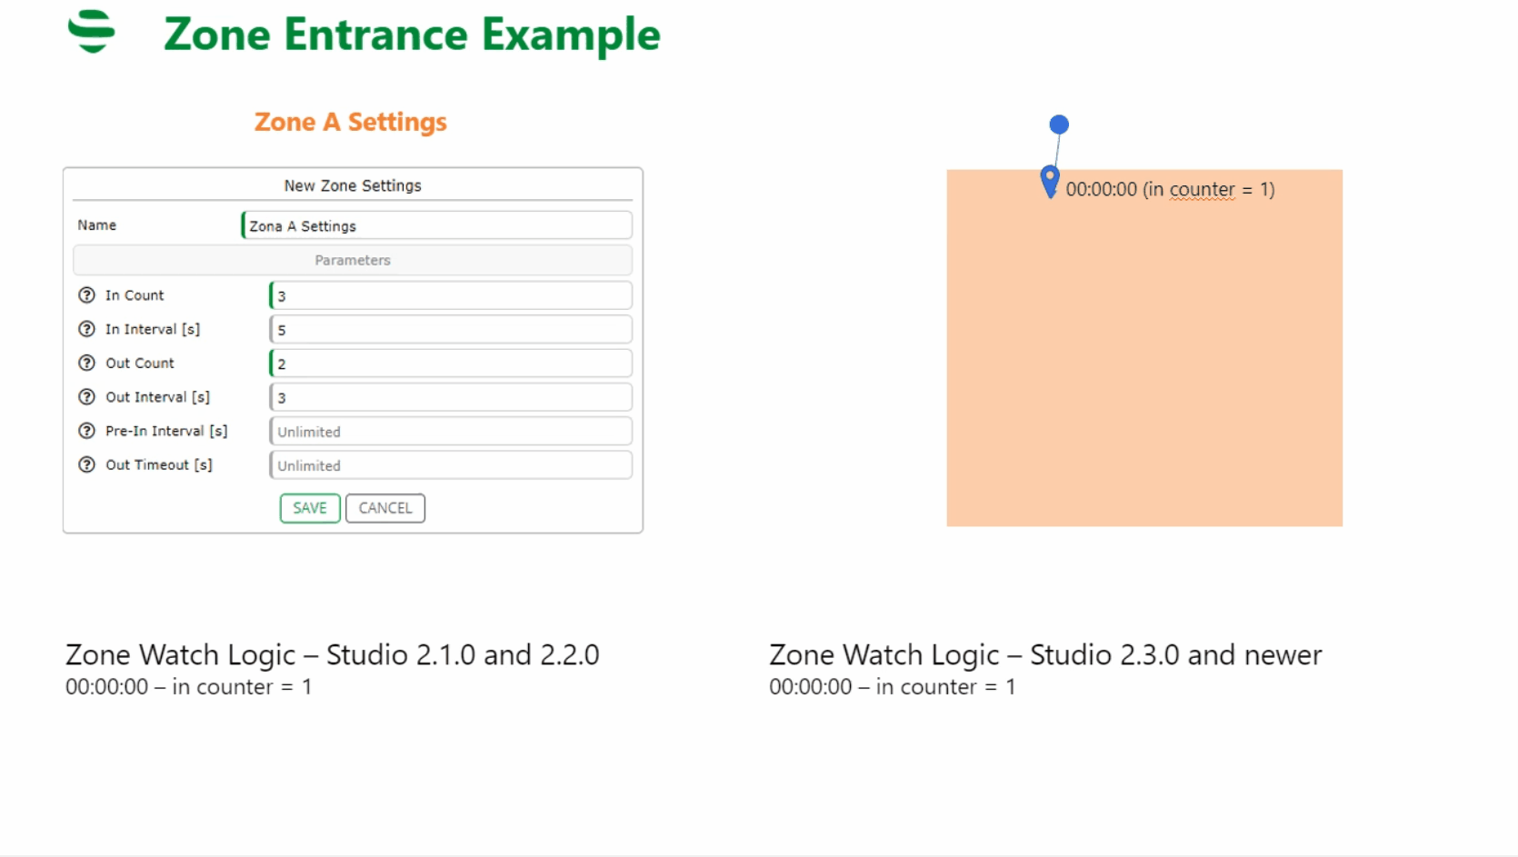The width and height of the screenshot is (1518, 857).
Task: Click the '00:00:00 (in counter = 1)' label
Action: pos(1170,189)
